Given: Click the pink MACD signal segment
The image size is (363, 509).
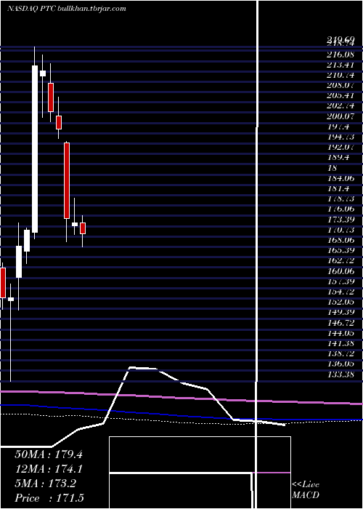Looking at the screenshot, I should point(271,473).
